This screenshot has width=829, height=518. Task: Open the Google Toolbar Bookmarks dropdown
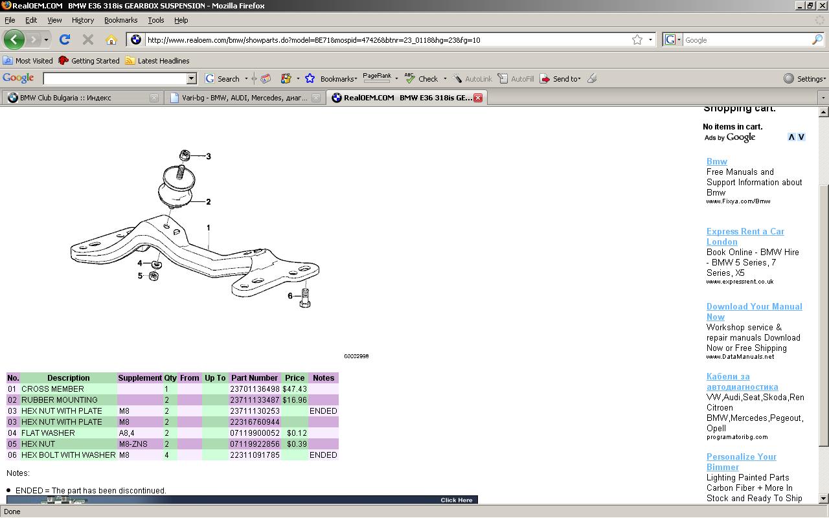coord(339,79)
